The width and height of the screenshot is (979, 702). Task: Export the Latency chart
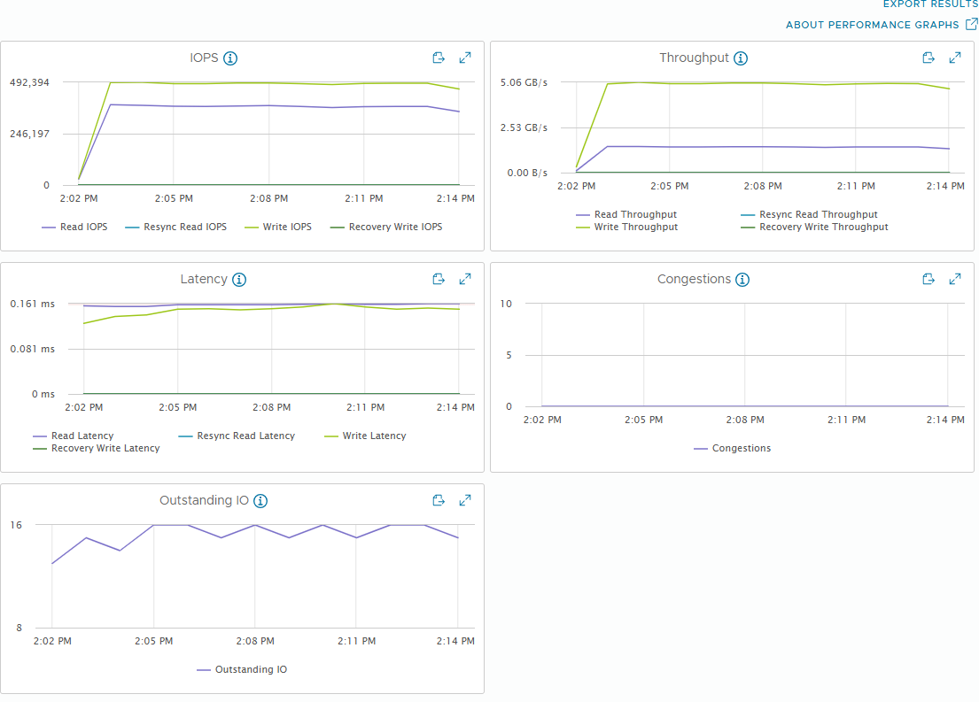[x=439, y=280]
